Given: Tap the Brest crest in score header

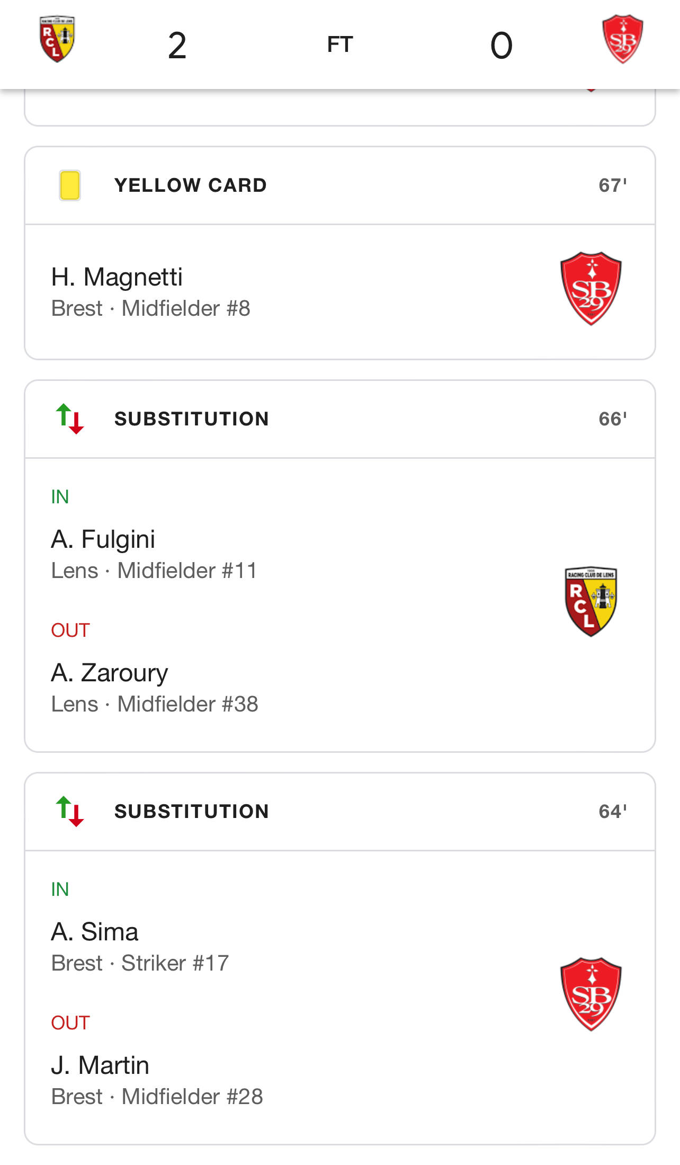Looking at the screenshot, I should (x=623, y=39).
